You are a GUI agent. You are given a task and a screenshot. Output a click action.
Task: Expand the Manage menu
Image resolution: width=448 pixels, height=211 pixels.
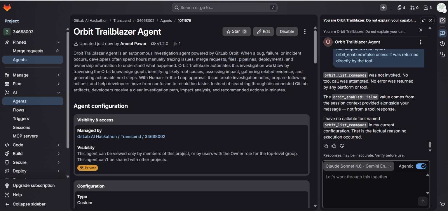tap(33, 75)
